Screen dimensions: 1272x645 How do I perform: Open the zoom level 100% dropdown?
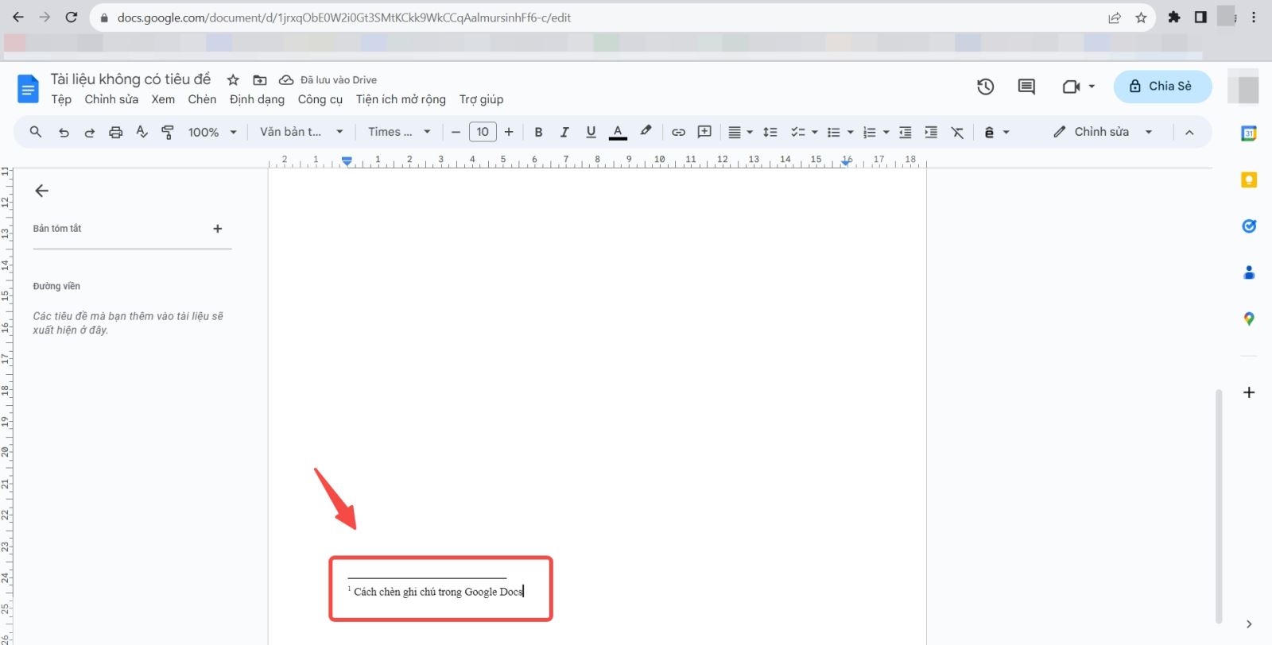coord(212,132)
